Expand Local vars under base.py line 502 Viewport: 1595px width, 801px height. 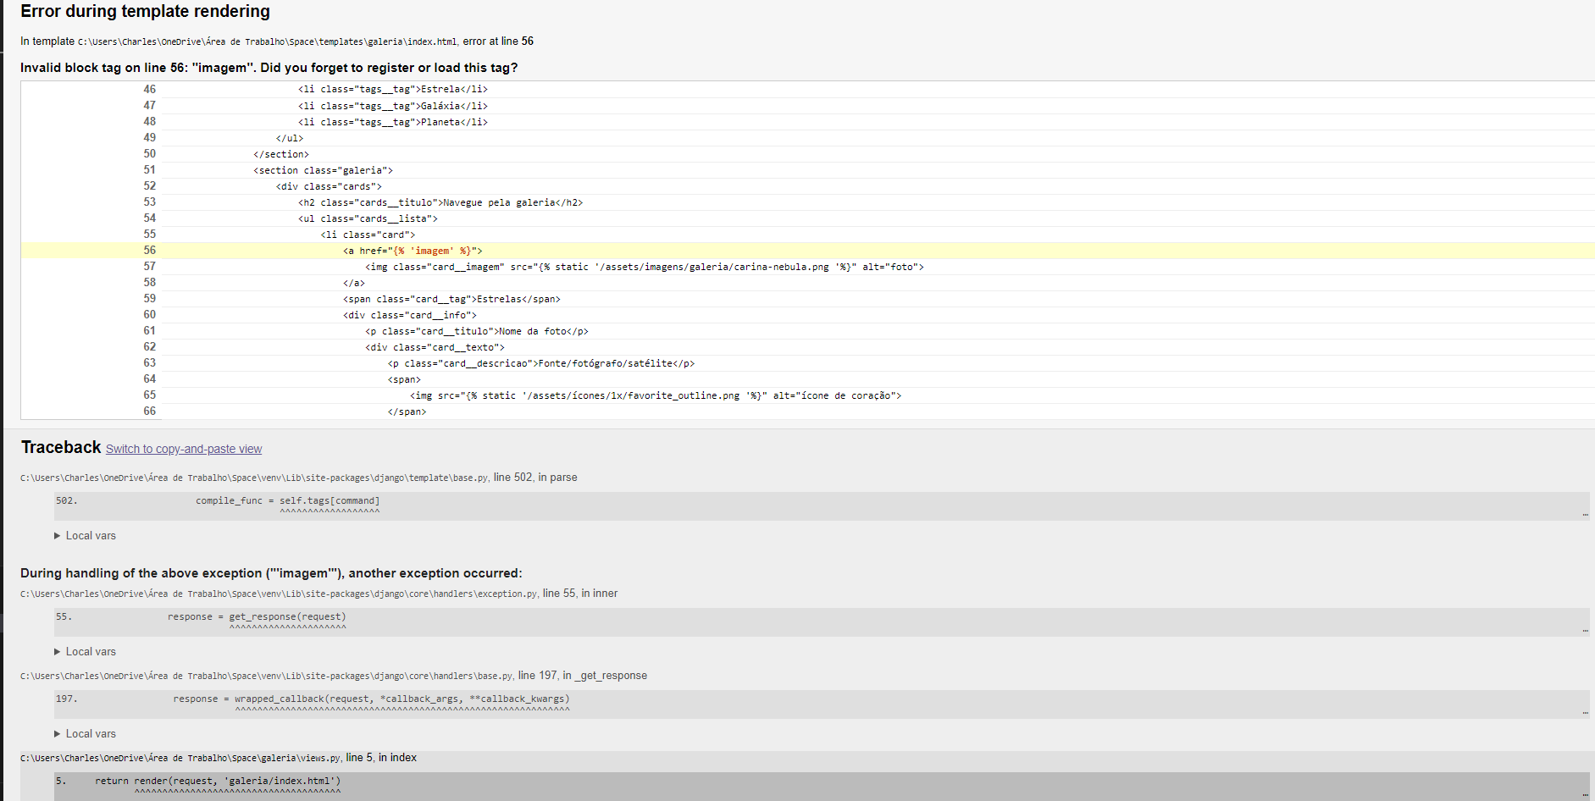pyautogui.click(x=85, y=536)
